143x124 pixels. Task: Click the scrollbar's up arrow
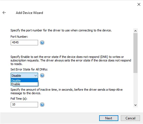(135, 31)
